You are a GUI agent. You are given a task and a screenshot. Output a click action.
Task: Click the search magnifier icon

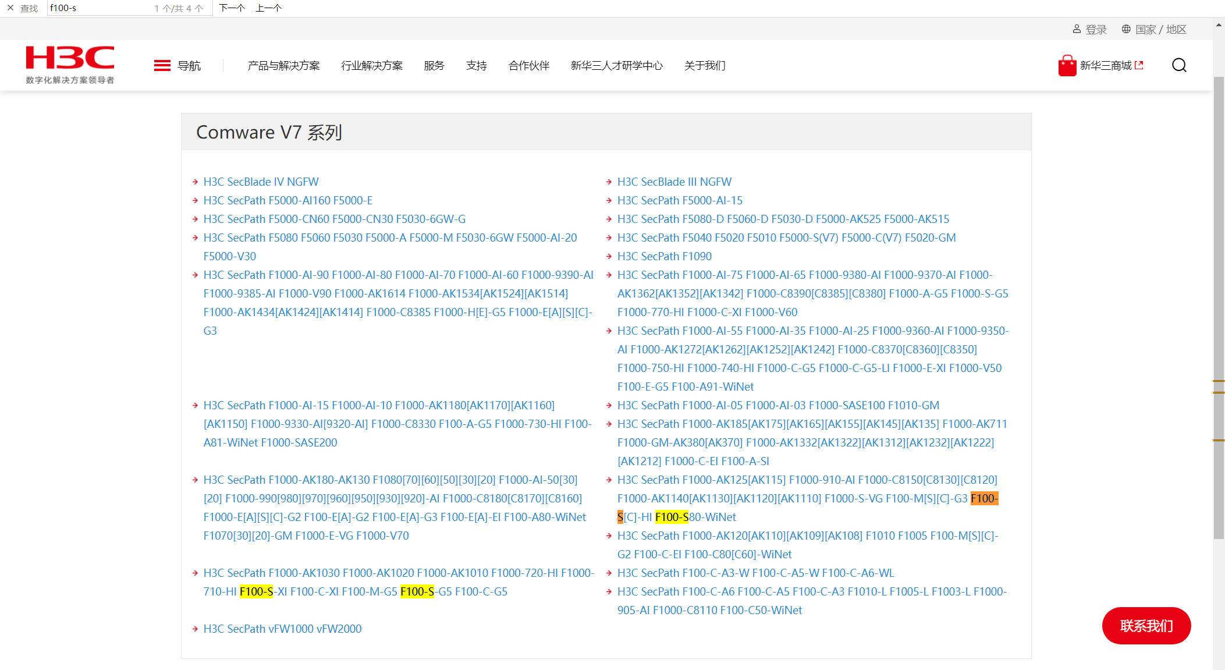click(1179, 65)
